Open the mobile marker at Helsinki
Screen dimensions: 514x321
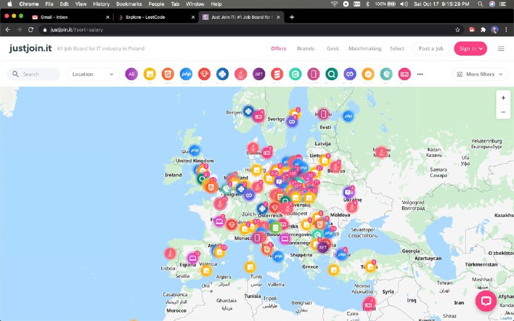[323, 114]
